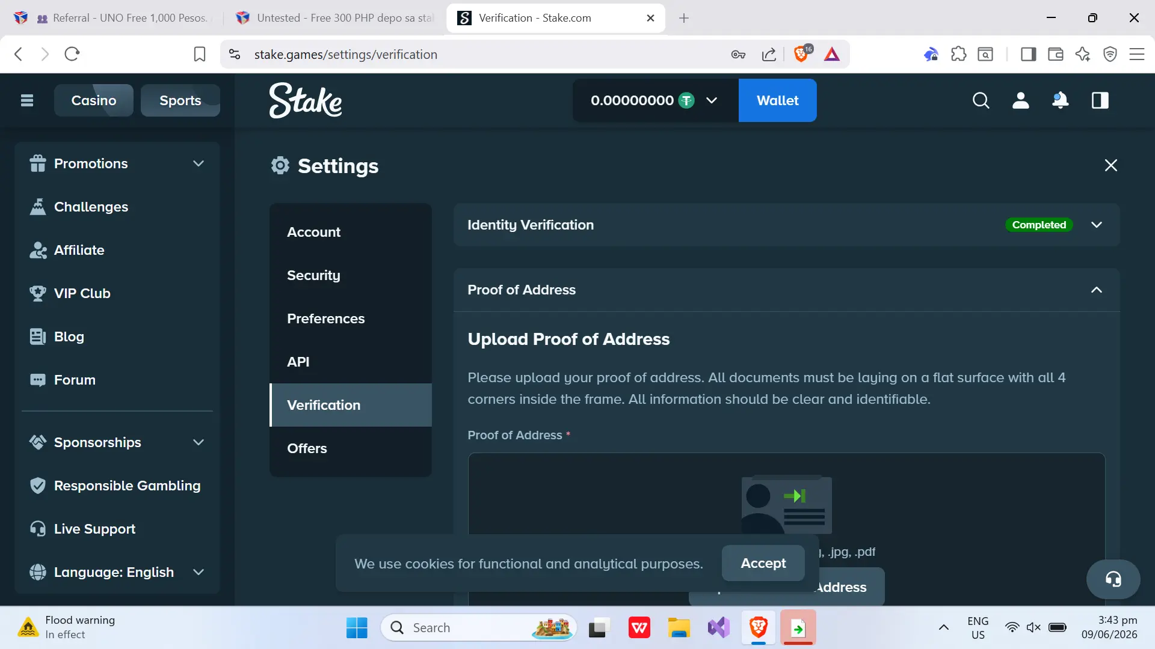Open the taskbar clock and date
1155x649 pixels.
tap(1109, 627)
